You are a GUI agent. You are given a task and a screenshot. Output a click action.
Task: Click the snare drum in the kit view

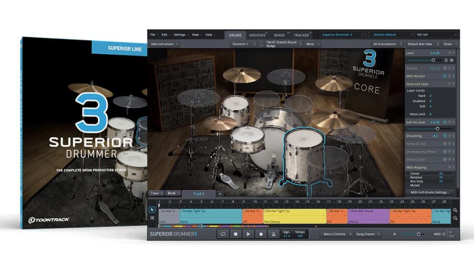[x=247, y=139]
